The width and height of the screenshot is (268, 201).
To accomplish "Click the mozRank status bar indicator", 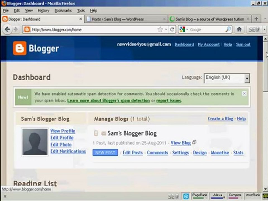I will coord(253,196).
